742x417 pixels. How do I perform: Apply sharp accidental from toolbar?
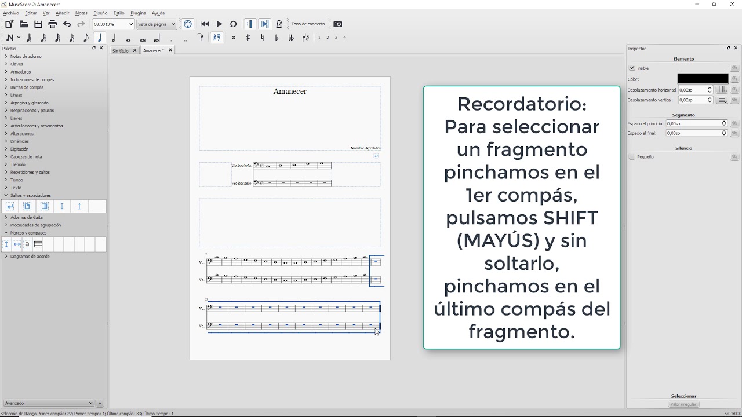(x=248, y=38)
